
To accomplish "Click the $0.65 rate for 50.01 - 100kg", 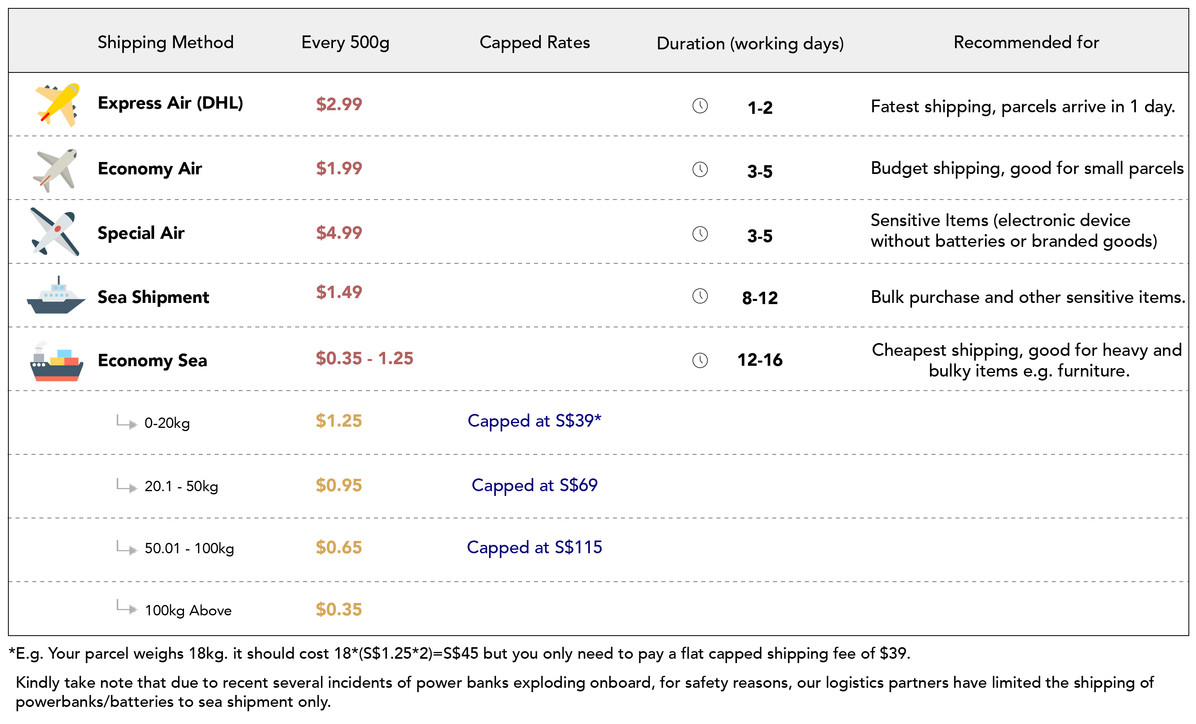I will [339, 548].
